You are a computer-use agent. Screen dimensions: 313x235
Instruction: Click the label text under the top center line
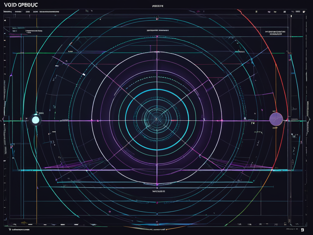[x=158, y=31]
